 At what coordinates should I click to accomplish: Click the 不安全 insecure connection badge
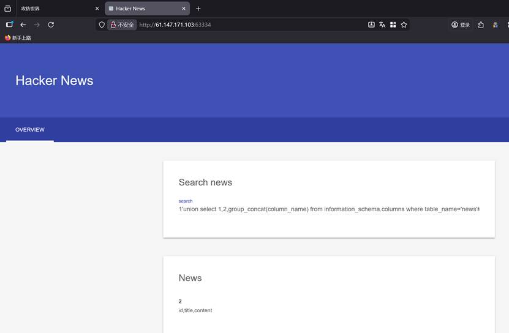pyautogui.click(x=122, y=24)
